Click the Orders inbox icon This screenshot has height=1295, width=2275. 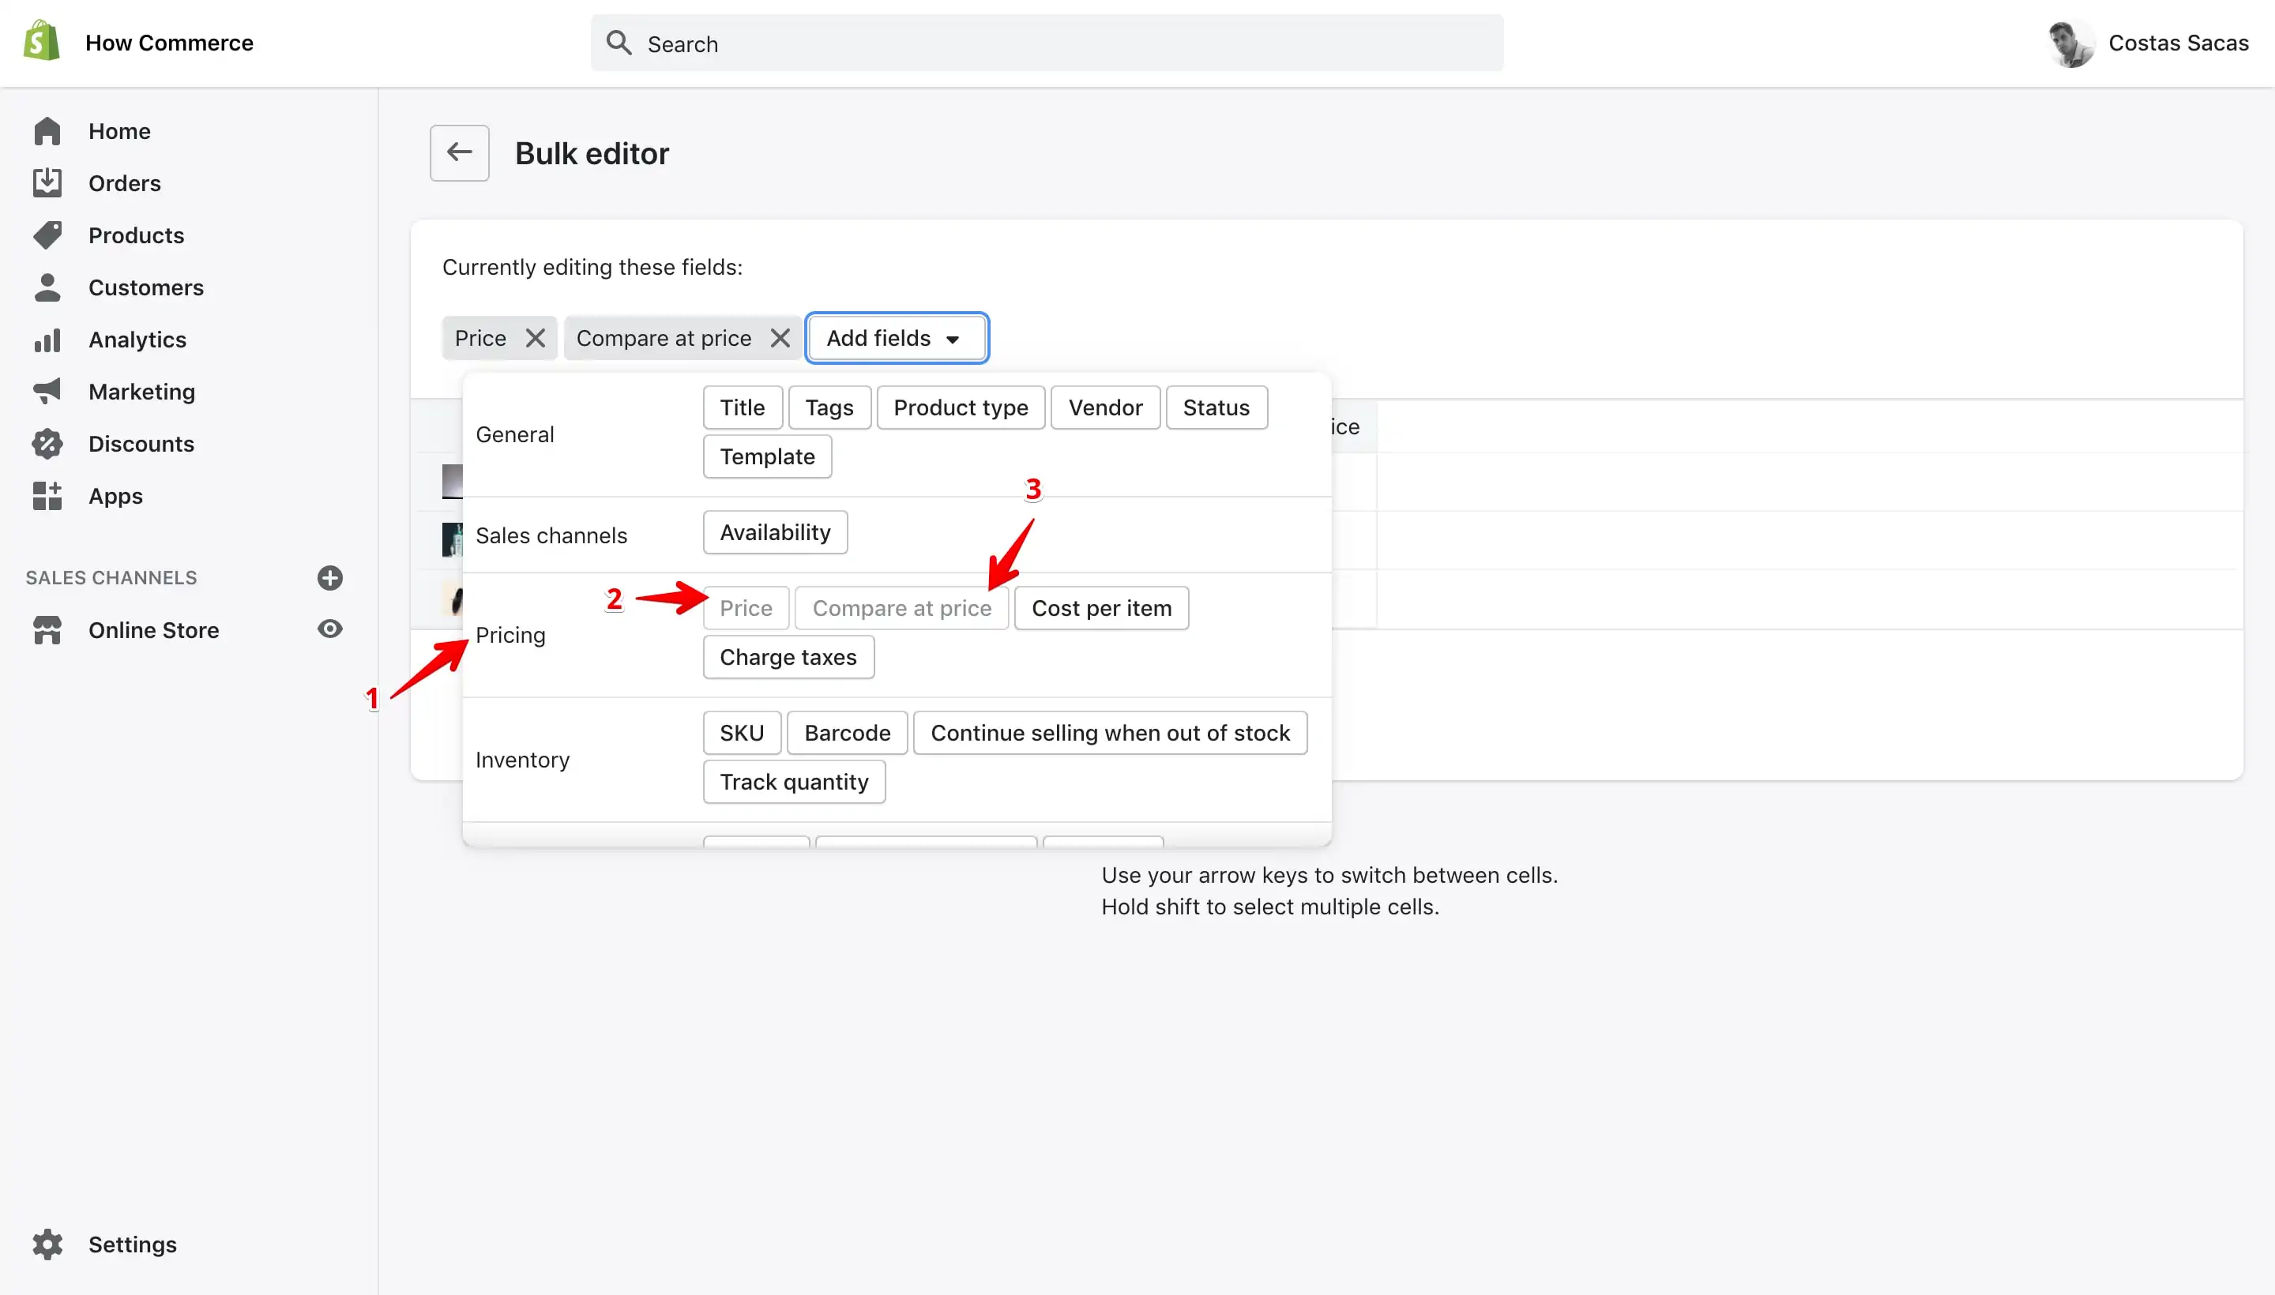point(47,183)
